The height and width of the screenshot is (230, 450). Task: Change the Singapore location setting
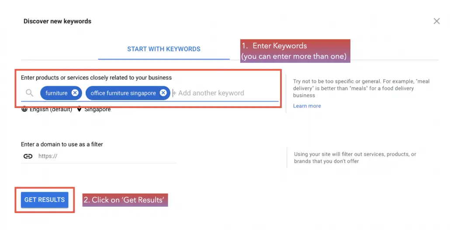(x=97, y=109)
